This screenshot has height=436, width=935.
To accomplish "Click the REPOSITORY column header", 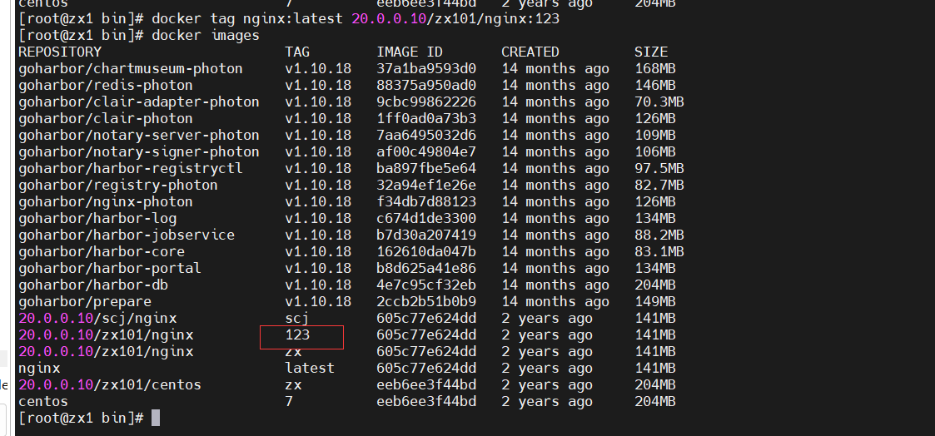I will tap(60, 52).
